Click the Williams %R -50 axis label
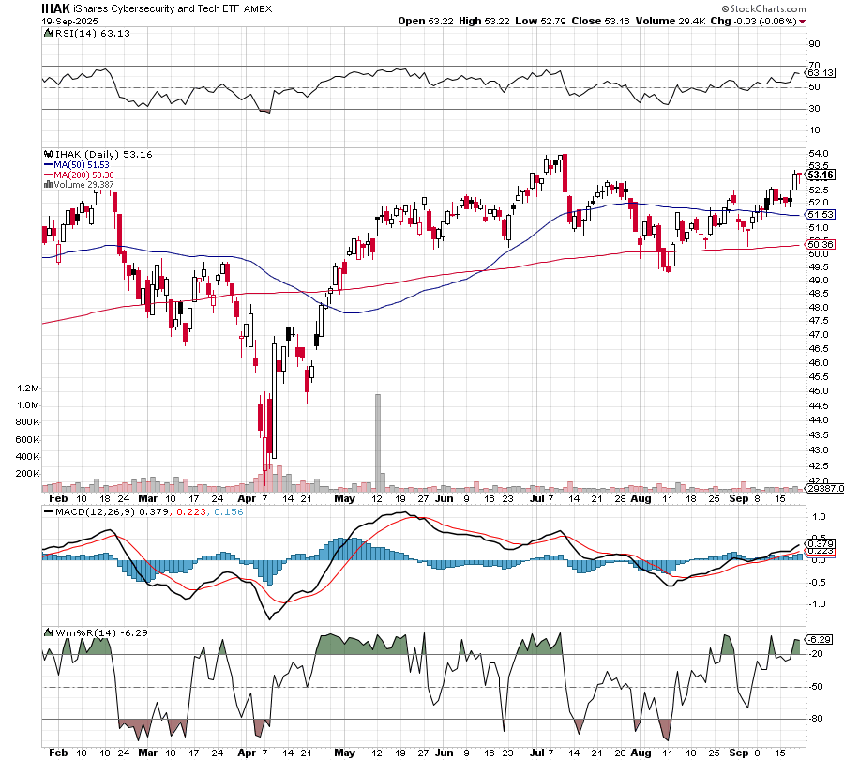The image size is (844, 761). tap(816, 687)
